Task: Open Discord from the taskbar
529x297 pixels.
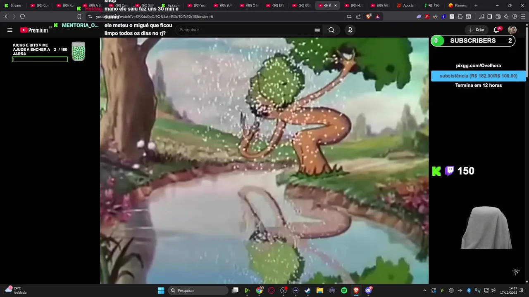Action: (368, 290)
